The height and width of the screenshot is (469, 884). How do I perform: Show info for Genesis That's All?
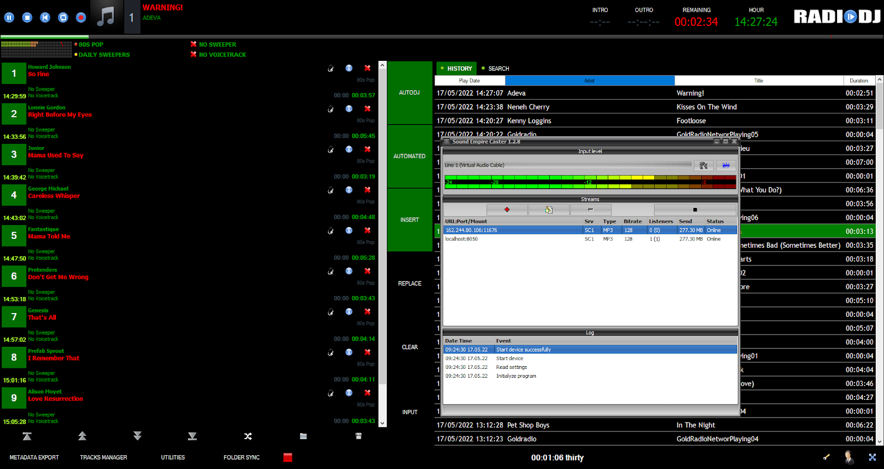pos(349,311)
